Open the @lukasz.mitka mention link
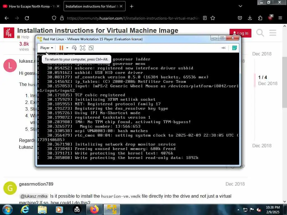The width and height of the screenshot is (287, 215). (x=34, y=196)
